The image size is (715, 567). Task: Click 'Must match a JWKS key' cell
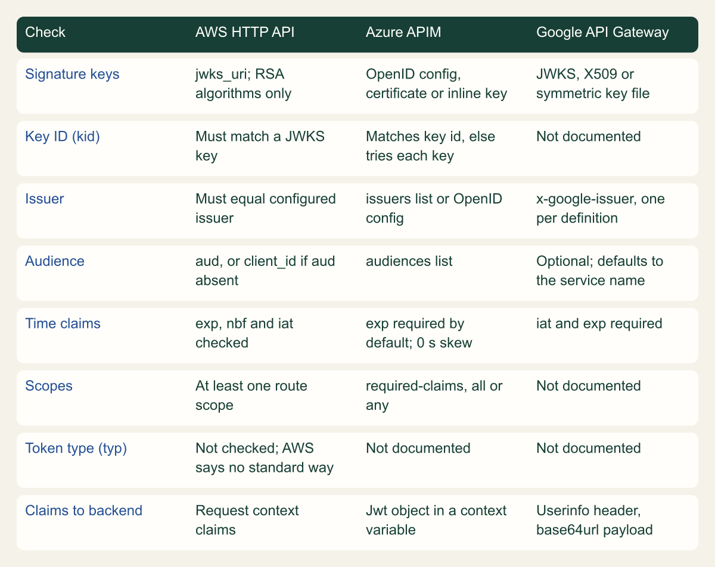[260, 146]
